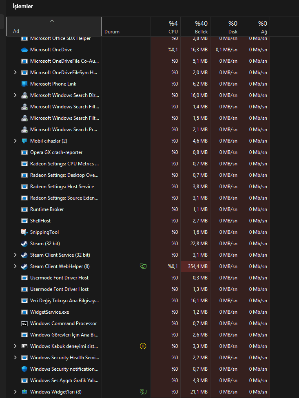This screenshot has width=299, height=398.
Task: Click the Windows Security notification shield icon
Action: coord(24,369)
